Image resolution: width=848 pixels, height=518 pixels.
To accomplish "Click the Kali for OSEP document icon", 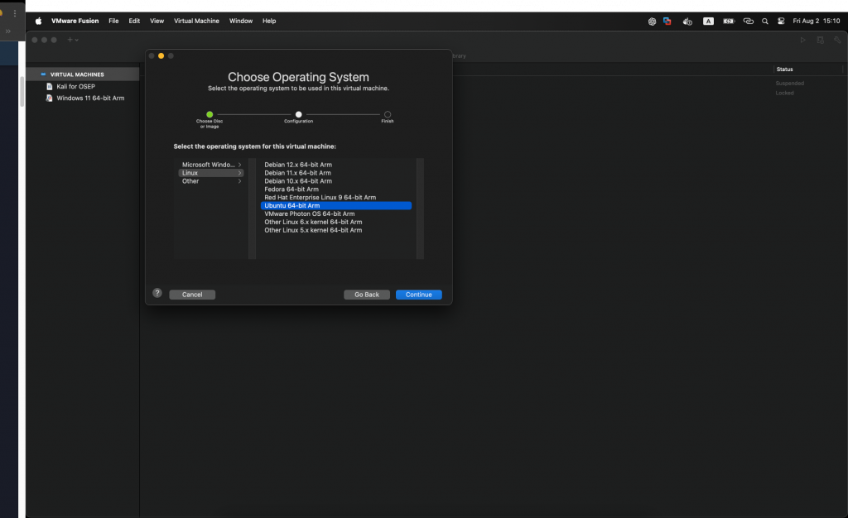I will pos(49,86).
